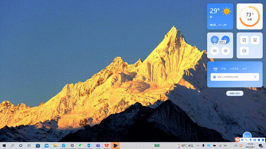
Task: Open taskbar weather showing 30°C
Action: (x=185, y=145)
